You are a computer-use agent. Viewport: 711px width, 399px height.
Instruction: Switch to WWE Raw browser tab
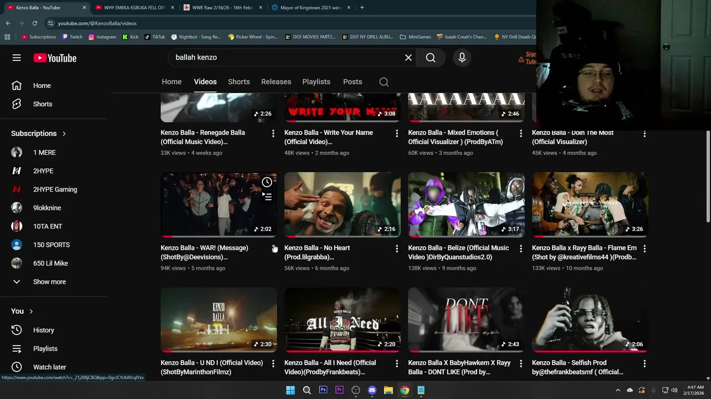[223, 8]
